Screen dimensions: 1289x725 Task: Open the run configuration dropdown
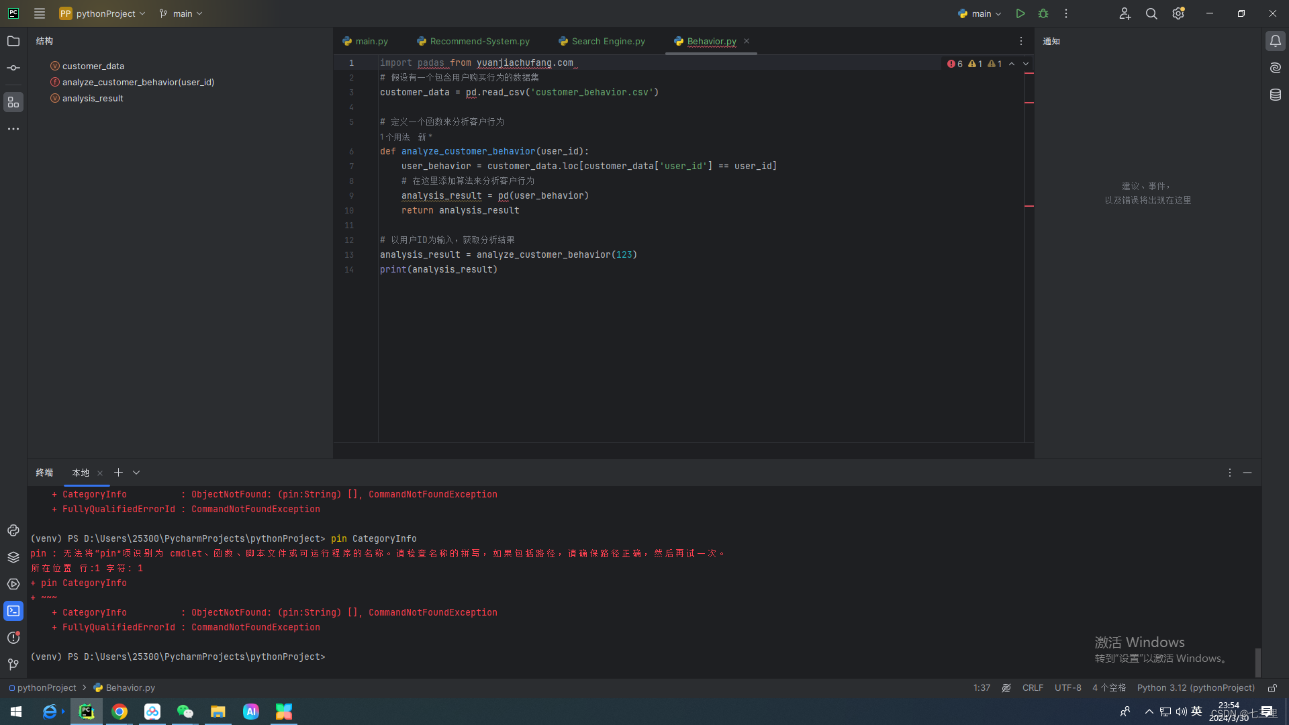point(980,13)
